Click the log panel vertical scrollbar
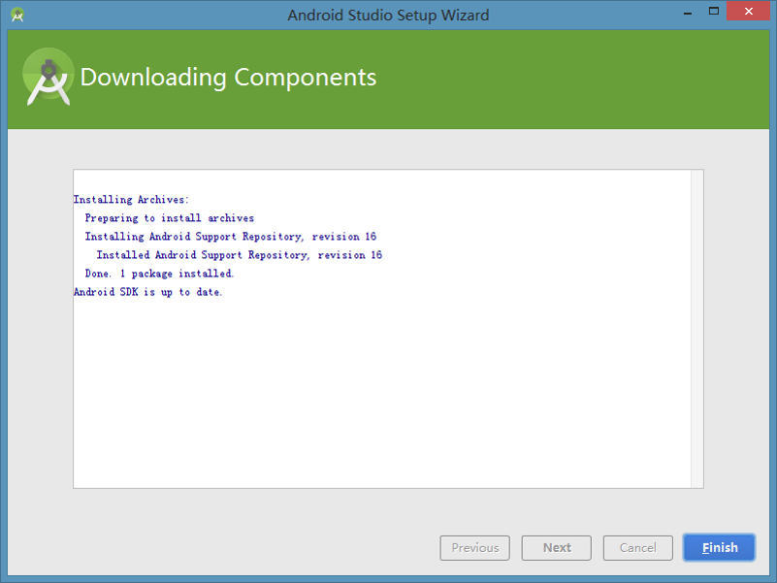777x583 pixels. tap(697, 329)
